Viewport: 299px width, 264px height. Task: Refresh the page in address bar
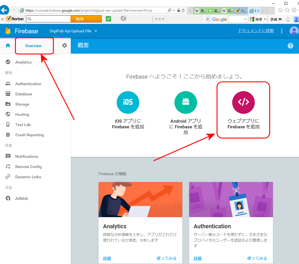pyautogui.click(x=183, y=10)
